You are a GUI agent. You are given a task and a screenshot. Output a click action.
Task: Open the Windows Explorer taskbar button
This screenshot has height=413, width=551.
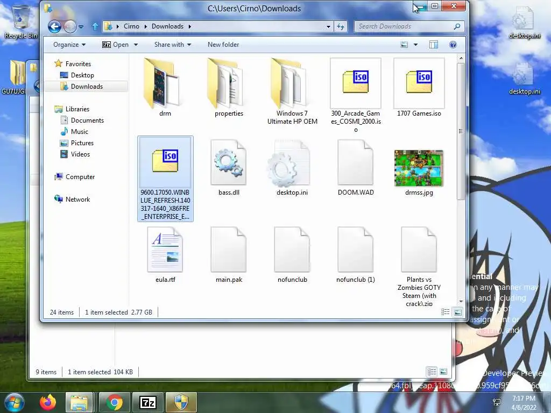(x=79, y=402)
